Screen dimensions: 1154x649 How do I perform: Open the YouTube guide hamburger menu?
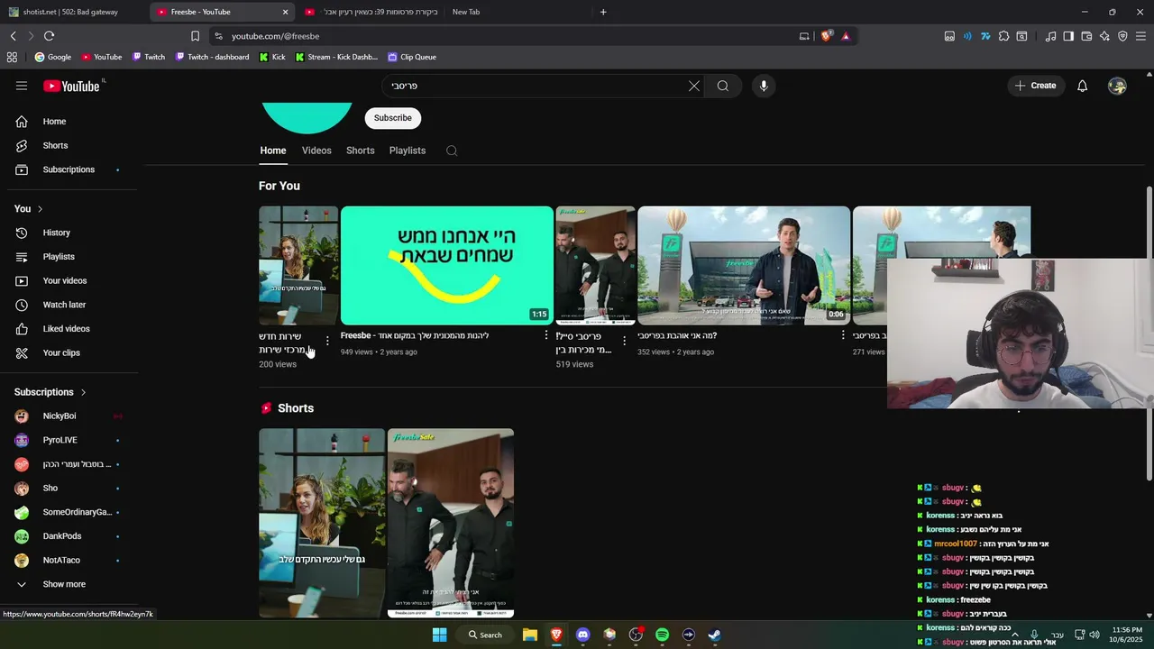pos(22,86)
